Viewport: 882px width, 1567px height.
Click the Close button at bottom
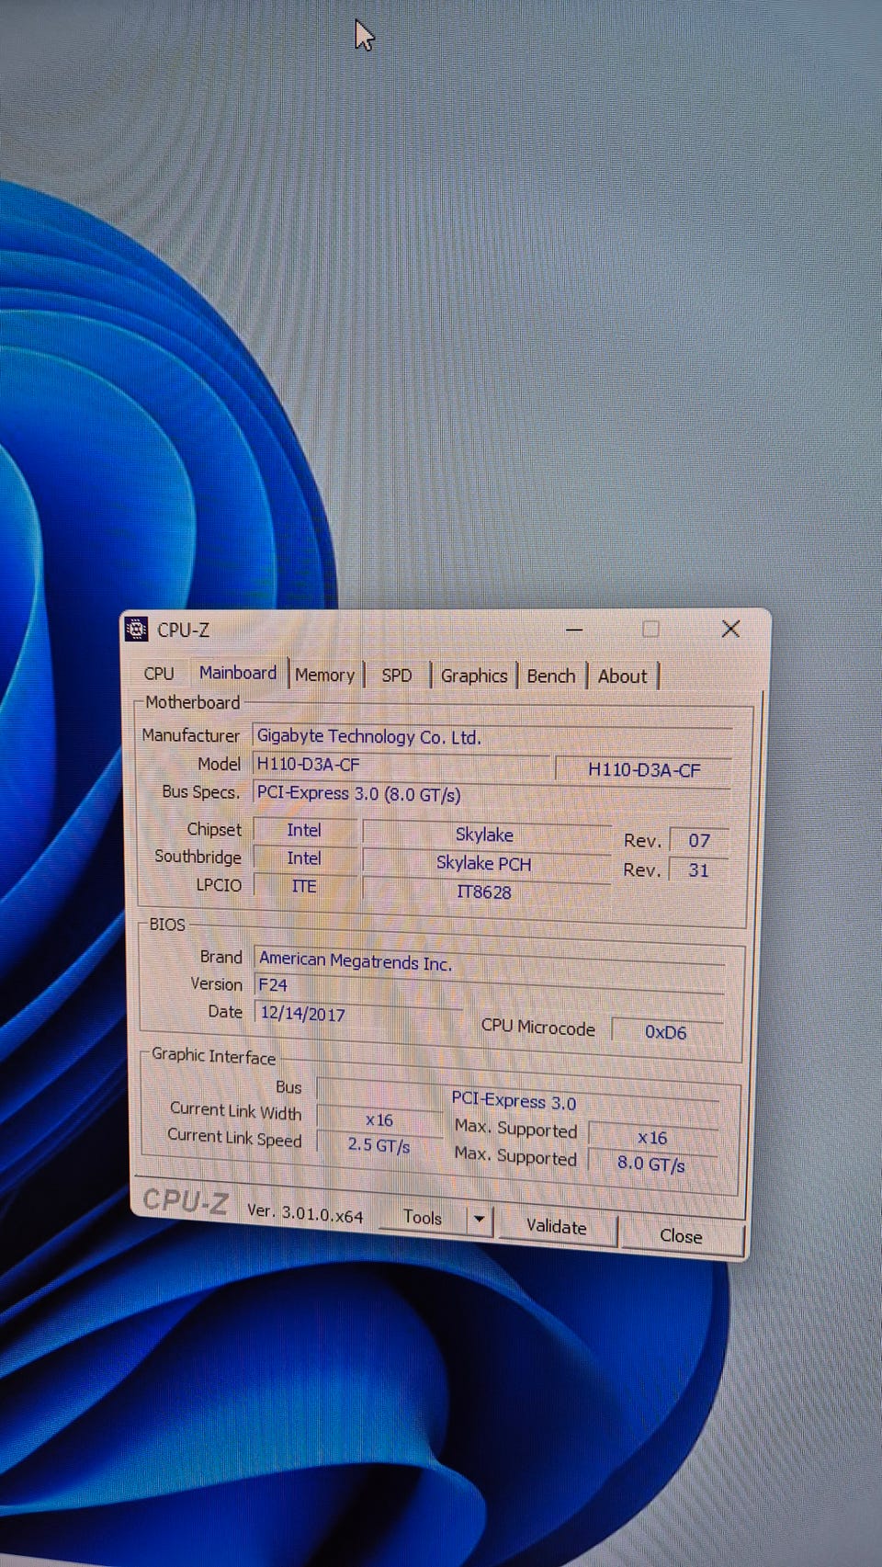coord(681,1236)
